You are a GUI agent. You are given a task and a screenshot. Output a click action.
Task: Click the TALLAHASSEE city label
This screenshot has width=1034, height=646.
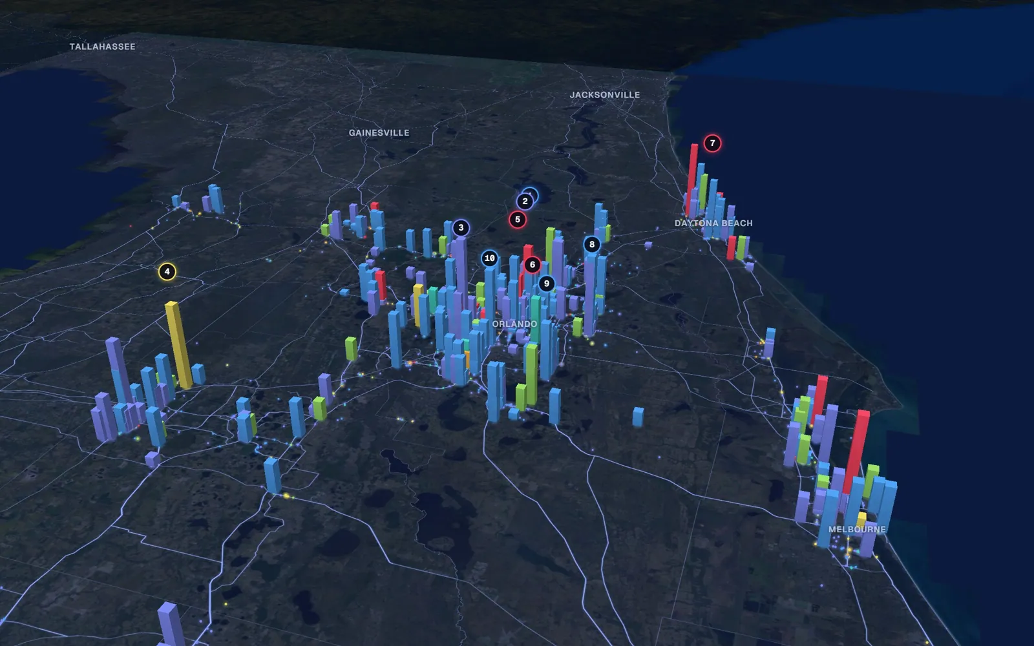[x=102, y=47]
